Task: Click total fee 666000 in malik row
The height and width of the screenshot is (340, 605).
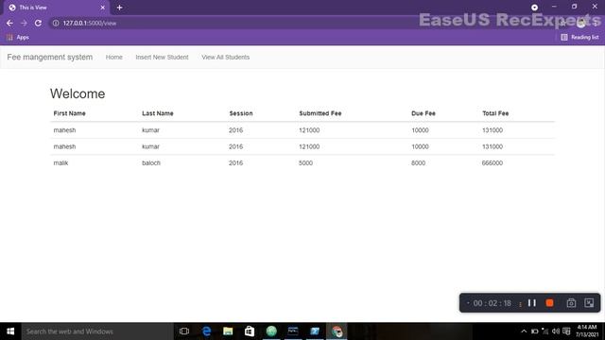Action: (x=493, y=163)
